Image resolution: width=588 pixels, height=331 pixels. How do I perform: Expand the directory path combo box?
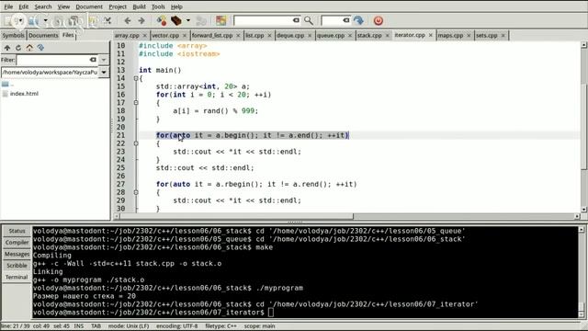[104, 72]
